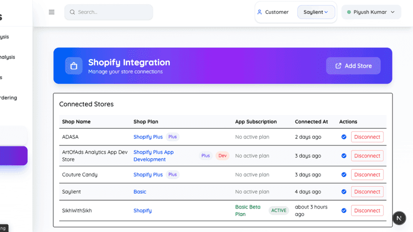Click the Plus badge on ADASA row

pos(173,137)
